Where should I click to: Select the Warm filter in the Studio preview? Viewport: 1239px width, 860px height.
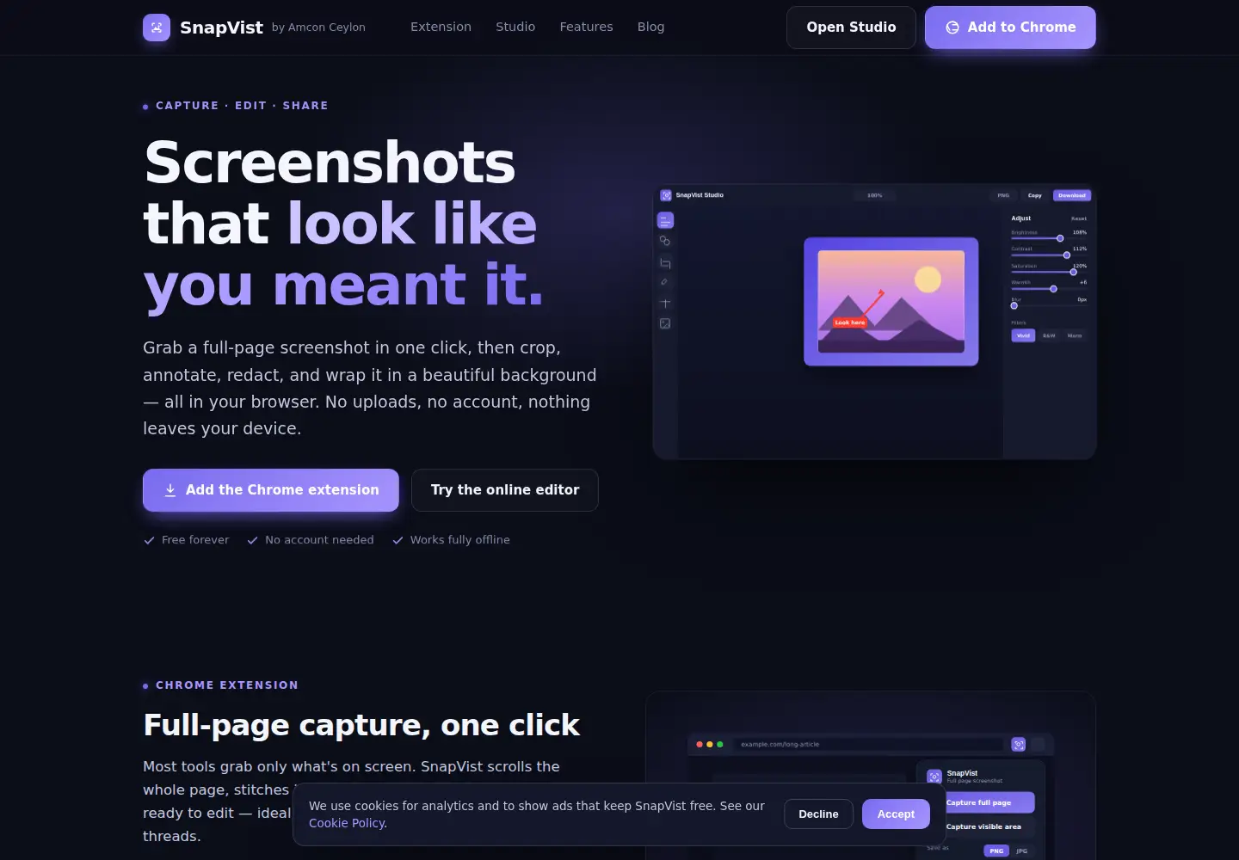1075,335
